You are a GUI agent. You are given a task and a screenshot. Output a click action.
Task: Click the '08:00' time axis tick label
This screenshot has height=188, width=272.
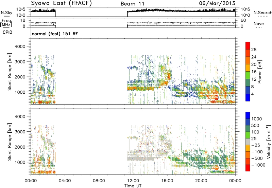click(x=99, y=181)
